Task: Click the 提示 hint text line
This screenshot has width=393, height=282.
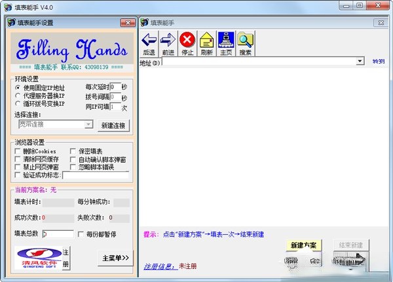Action: 204,234
